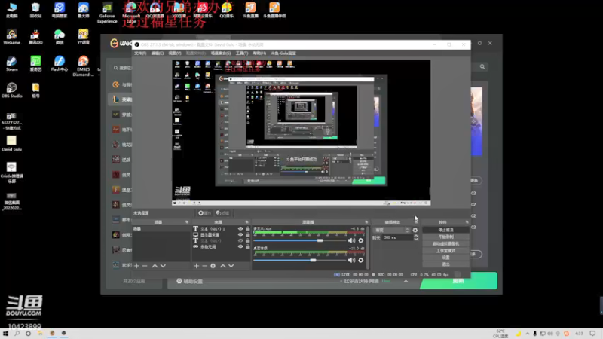Open 帮助(H) menu in OBS
The image size is (603, 339).
point(259,53)
